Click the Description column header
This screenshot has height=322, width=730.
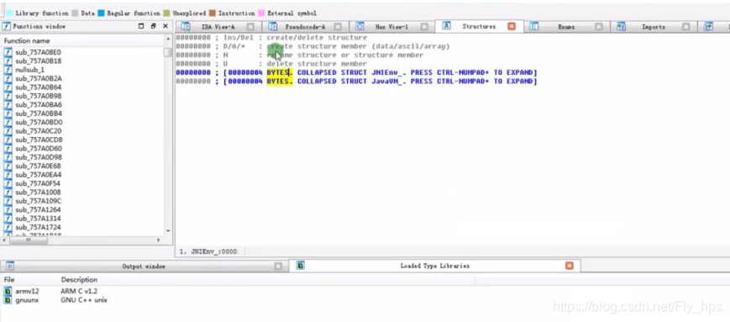[79, 280]
